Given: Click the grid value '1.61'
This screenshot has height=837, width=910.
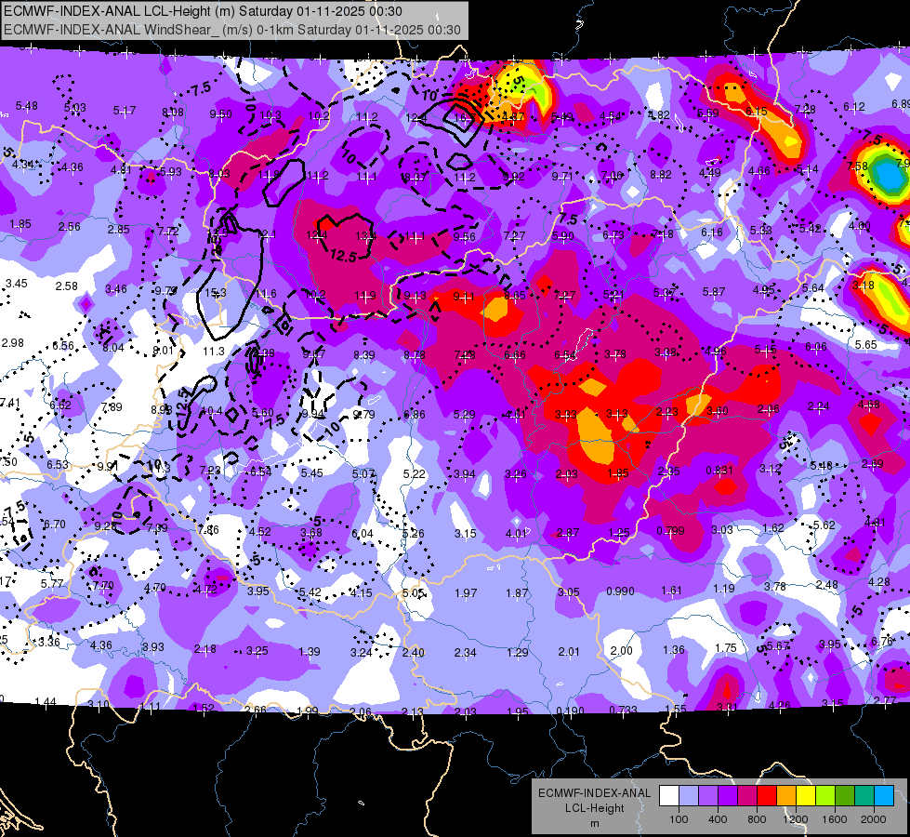Looking at the screenshot, I should click(x=671, y=591).
